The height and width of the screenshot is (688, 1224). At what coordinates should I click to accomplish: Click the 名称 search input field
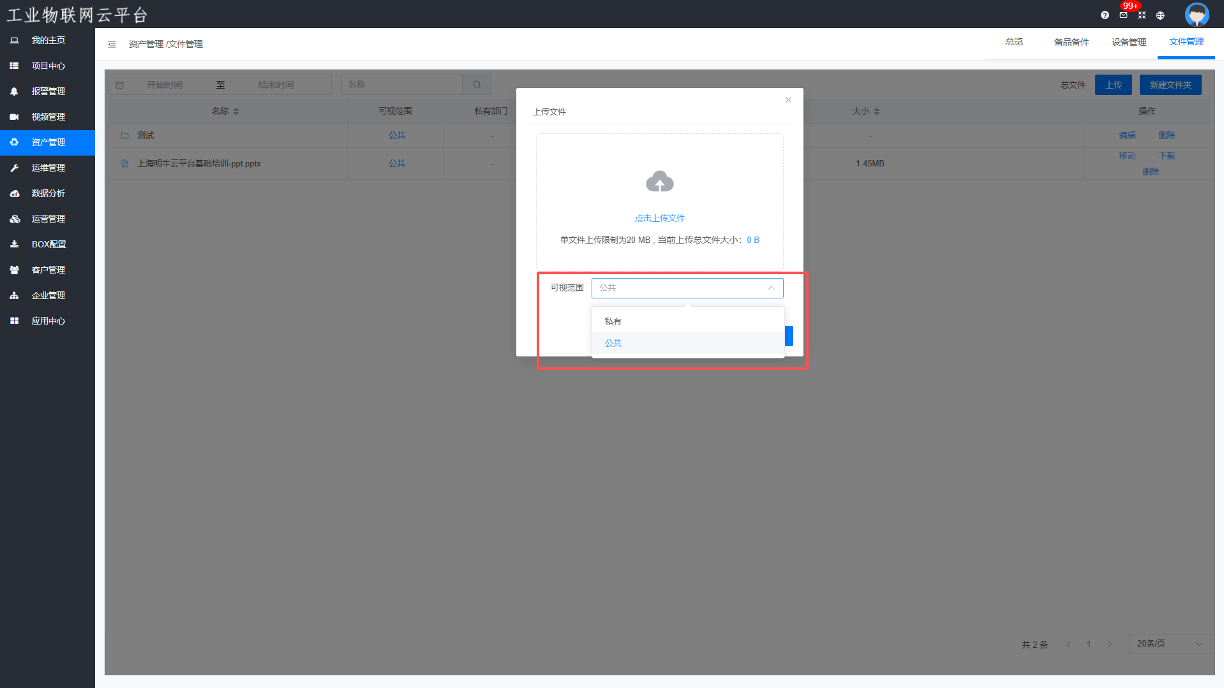click(402, 85)
